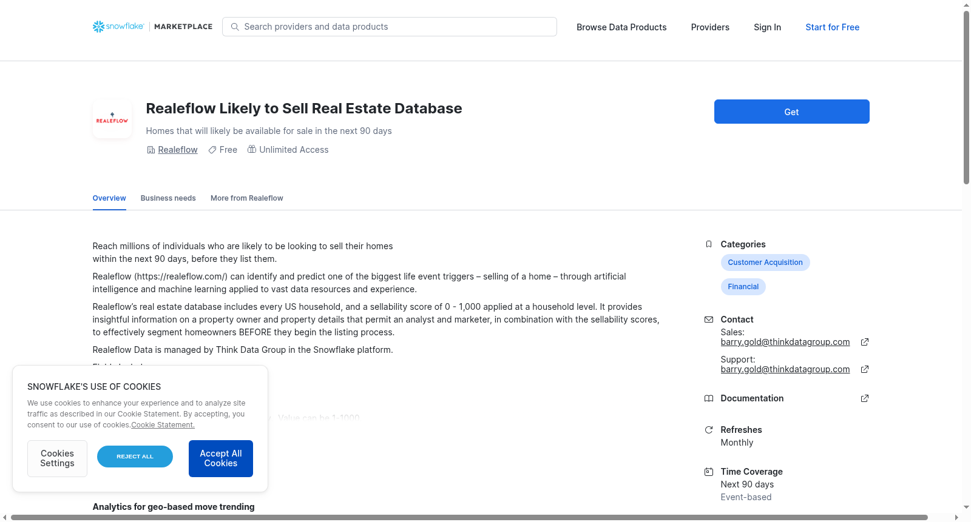
Task: Open the Realeflow provider logo thumbnail
Action: [112, 119]
